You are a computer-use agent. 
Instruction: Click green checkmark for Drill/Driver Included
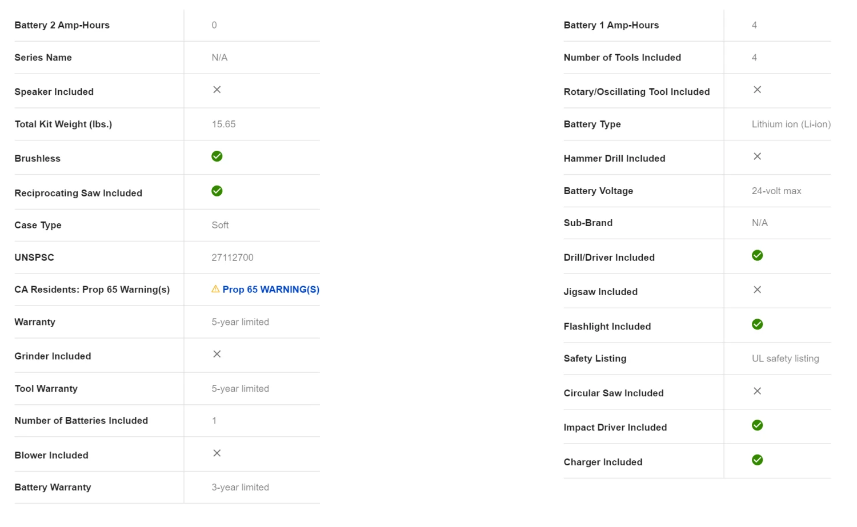pos(758,255)
